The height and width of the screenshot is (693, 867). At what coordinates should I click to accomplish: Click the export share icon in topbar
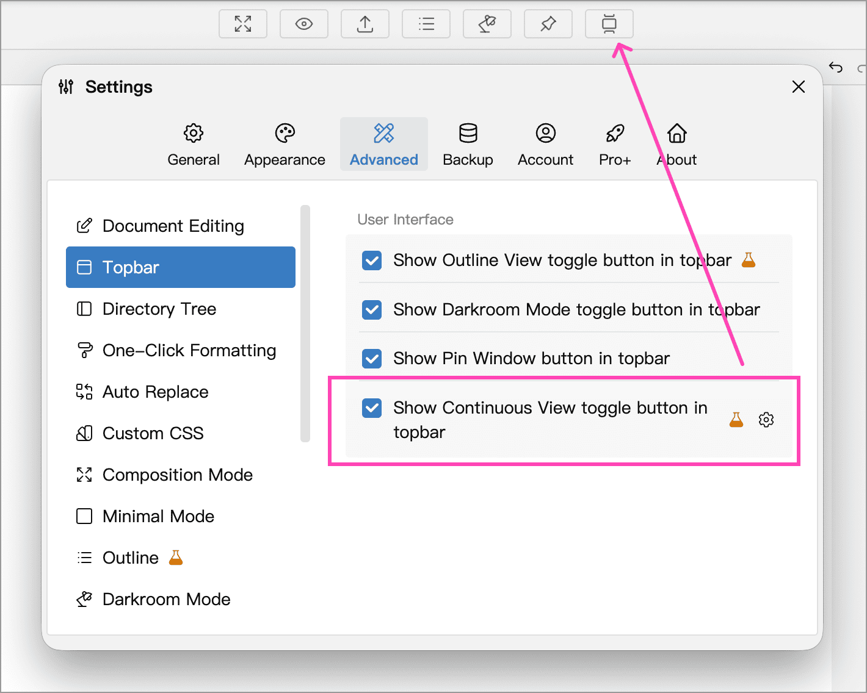click(365, 24)
